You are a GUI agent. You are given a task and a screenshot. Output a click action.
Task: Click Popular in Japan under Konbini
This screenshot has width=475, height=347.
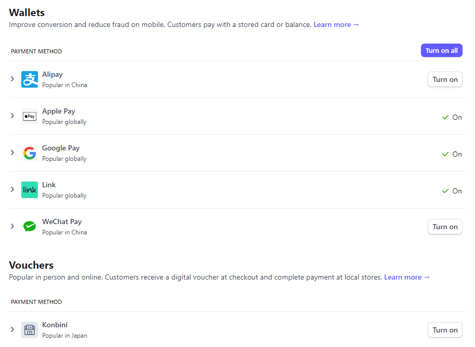click(64, 336)
